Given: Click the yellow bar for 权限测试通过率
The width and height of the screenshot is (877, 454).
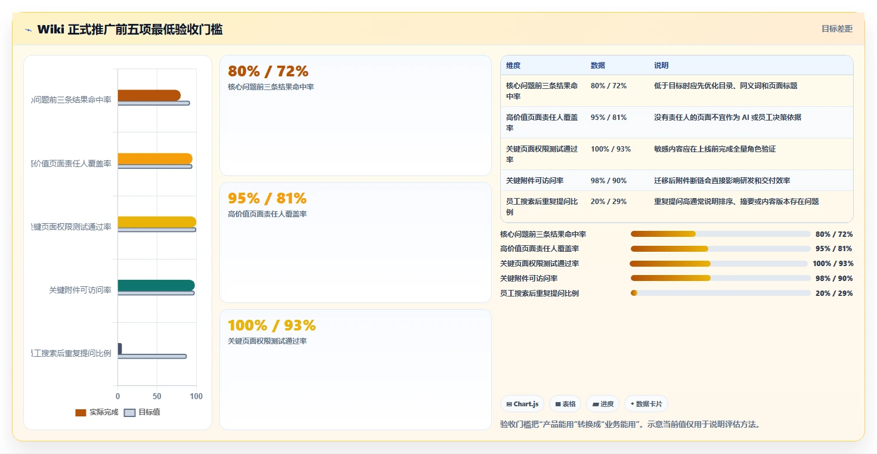Looking at the screenshot, I should click(157, 222).
